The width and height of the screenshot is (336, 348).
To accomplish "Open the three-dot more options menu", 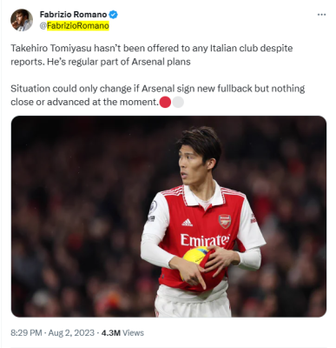I will 321,15.
